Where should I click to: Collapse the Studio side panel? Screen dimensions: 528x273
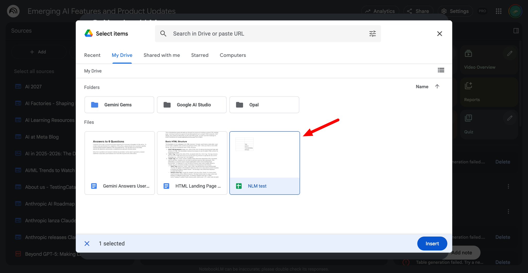(516, 31)
